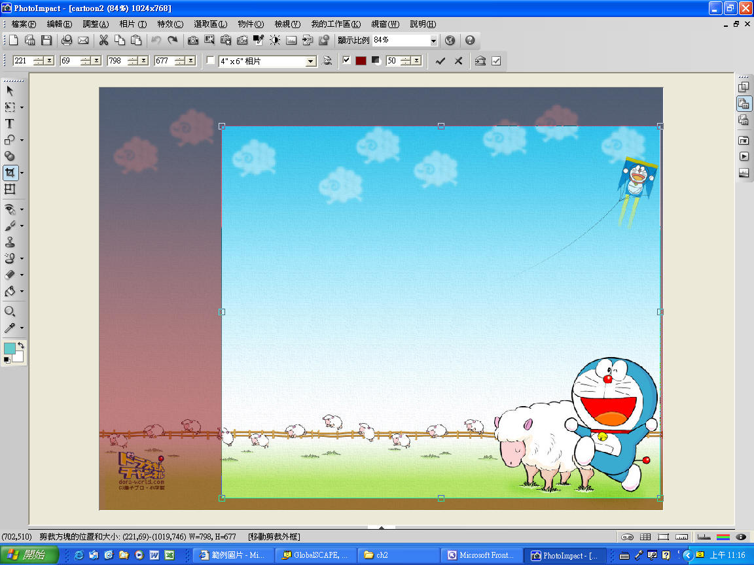Viewport: 754px width, 565px height.
Task: Click the system tray clock 上午 11:16
Action: (728, 555)
